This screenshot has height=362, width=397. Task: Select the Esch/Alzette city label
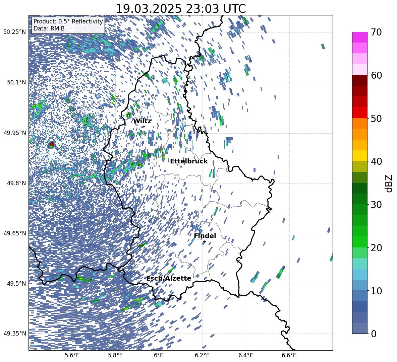pos(169,279)
